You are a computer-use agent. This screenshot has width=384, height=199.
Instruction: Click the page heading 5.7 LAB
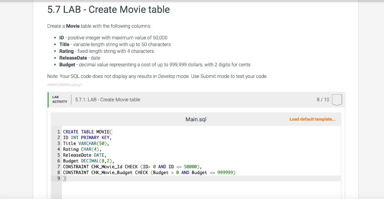coord(108,9)
